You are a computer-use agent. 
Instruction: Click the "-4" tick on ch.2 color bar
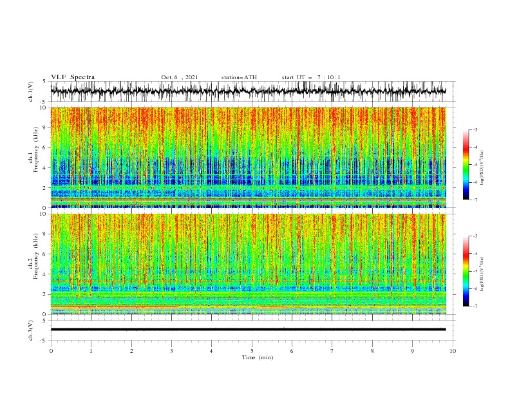click(x=475, y=254)
